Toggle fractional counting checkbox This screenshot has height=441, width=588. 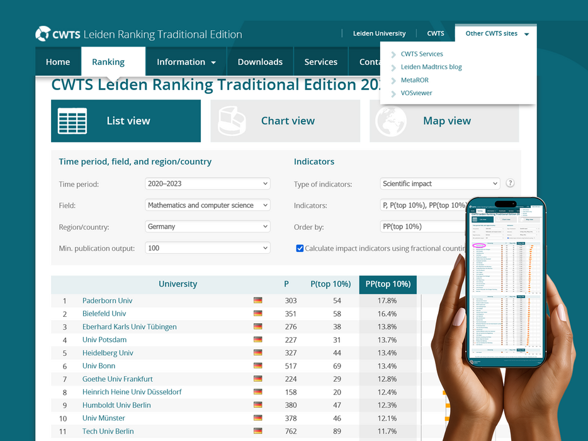click(300, 248)
